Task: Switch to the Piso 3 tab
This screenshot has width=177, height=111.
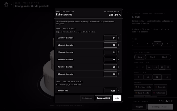Action: pos(164,57)
